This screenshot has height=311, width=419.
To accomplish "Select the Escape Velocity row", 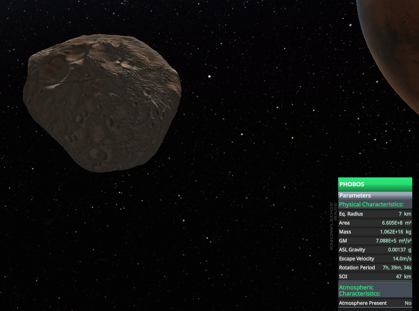I will point(375,258).
